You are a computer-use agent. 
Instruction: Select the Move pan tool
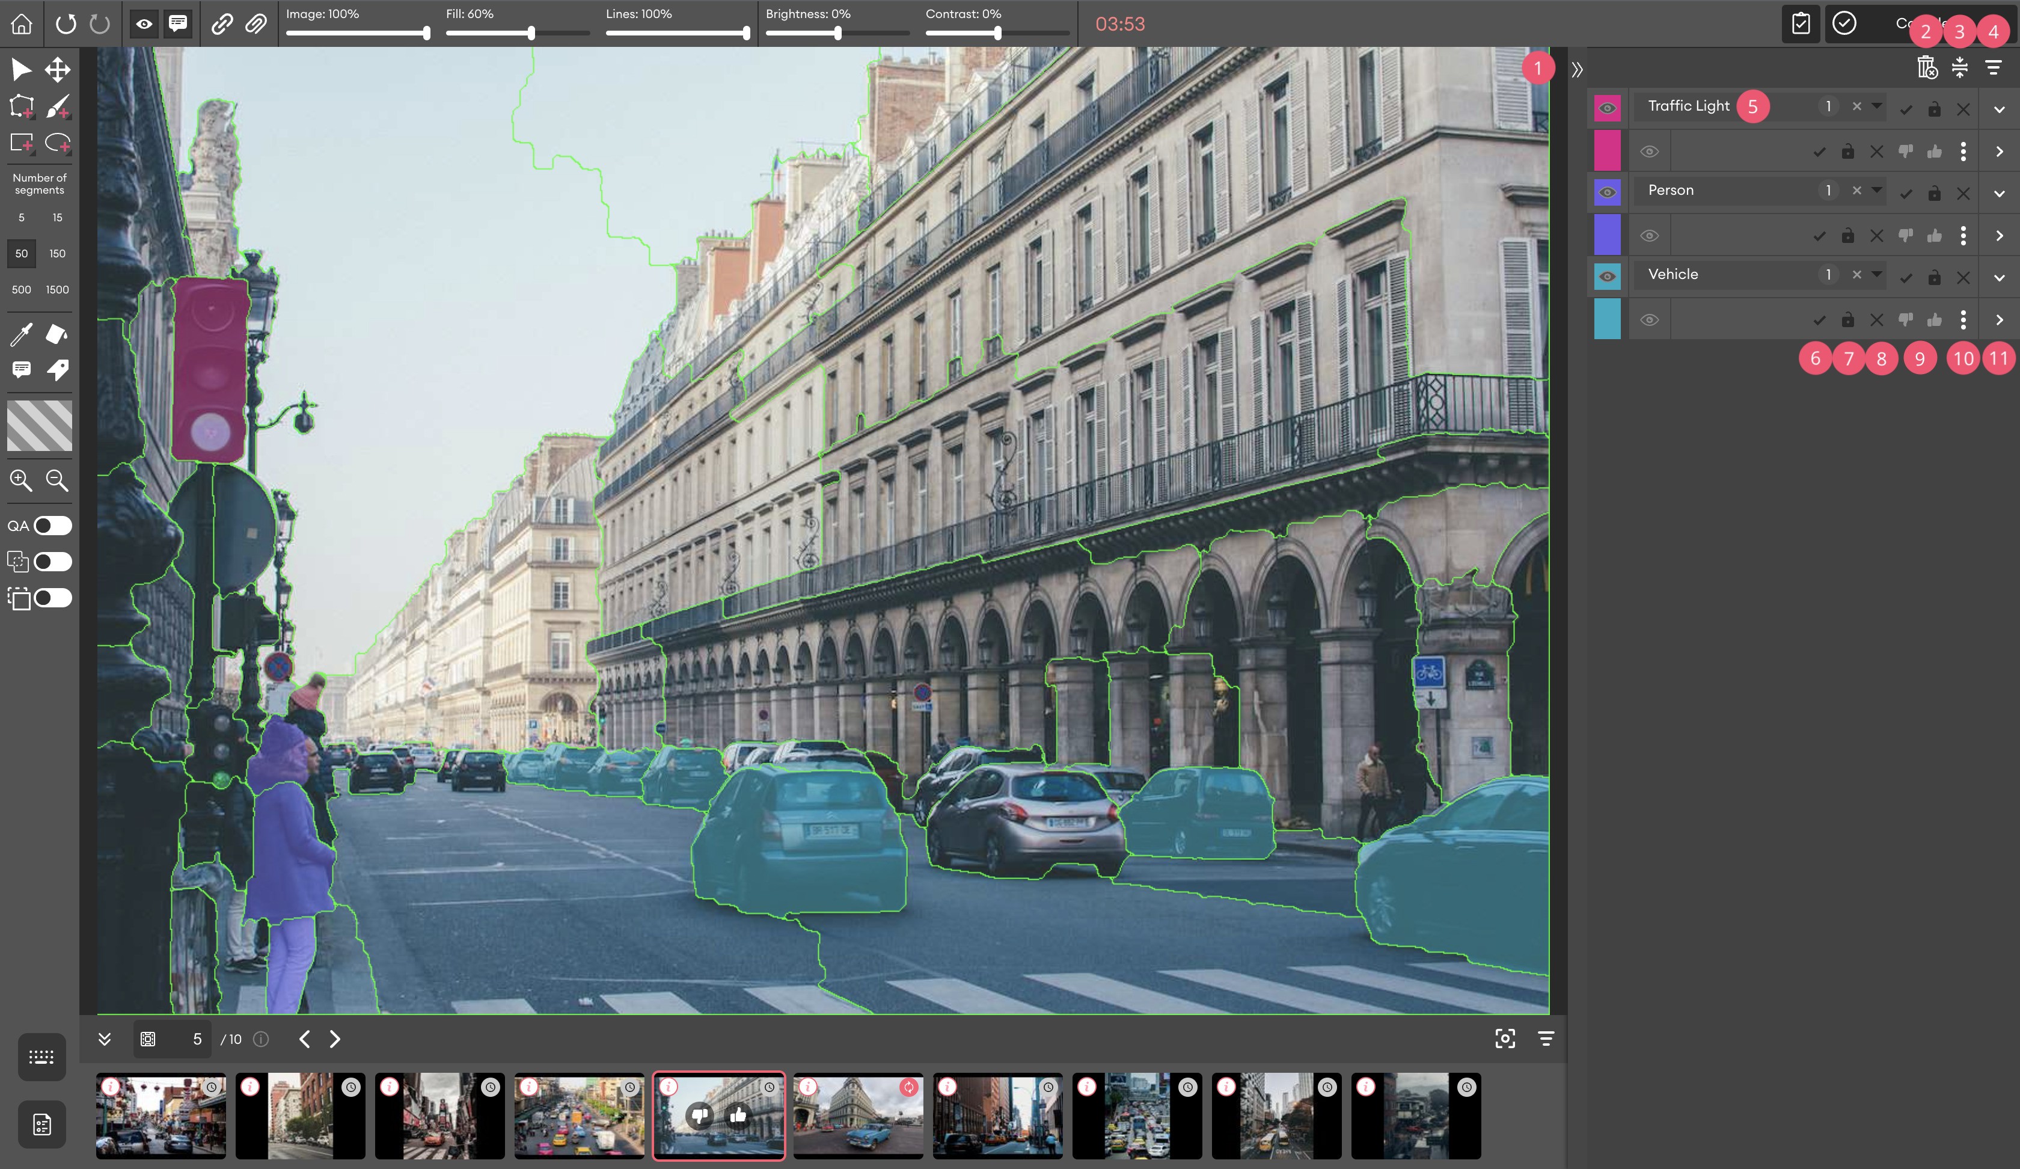(x=57, y=70)
